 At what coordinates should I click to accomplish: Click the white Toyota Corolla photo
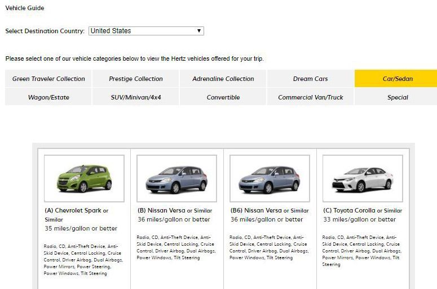[x=363, y=178]
